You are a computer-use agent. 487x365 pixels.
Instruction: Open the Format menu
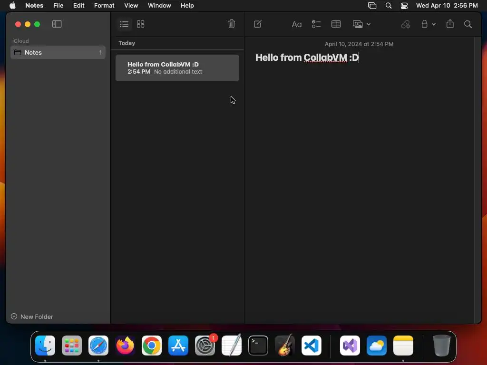pos(104,5)
